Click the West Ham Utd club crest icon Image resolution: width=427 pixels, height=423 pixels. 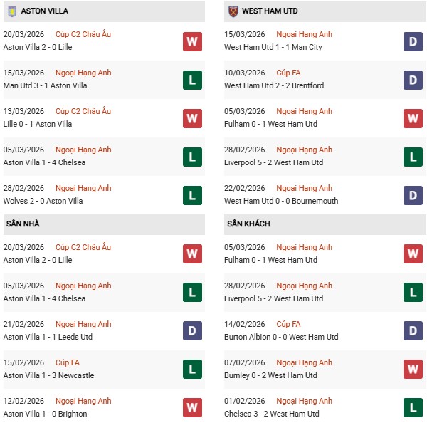[x=233, y=11]
